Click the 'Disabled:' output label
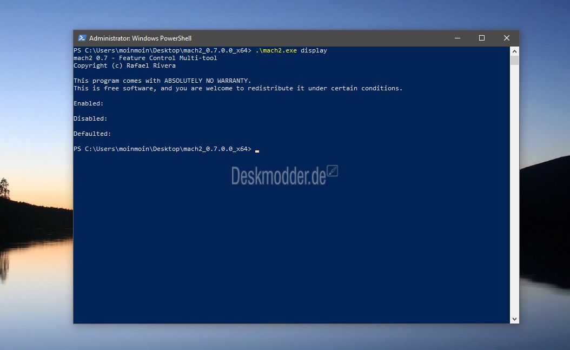570x350 pixels. click(90, 119)
